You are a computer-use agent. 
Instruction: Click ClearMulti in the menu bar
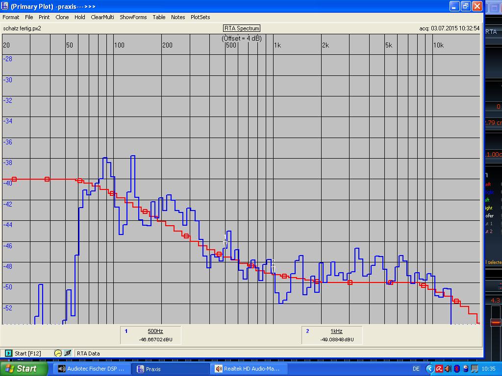[102, 17]
